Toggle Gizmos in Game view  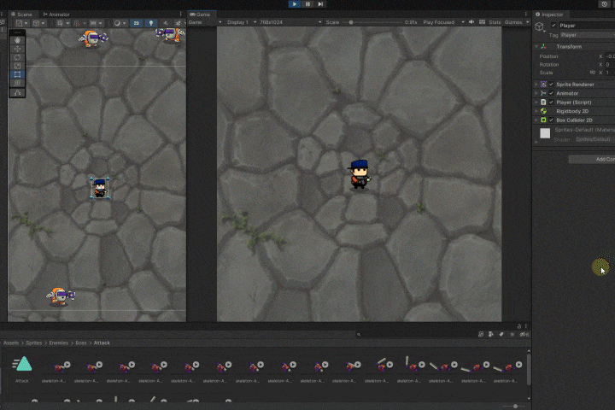click(x=513, y=22)
